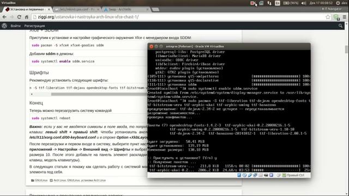This screenshot has height=196, width=349.
Task: Click VirtualBox hard disk activity icon
Action: [239, 175]
